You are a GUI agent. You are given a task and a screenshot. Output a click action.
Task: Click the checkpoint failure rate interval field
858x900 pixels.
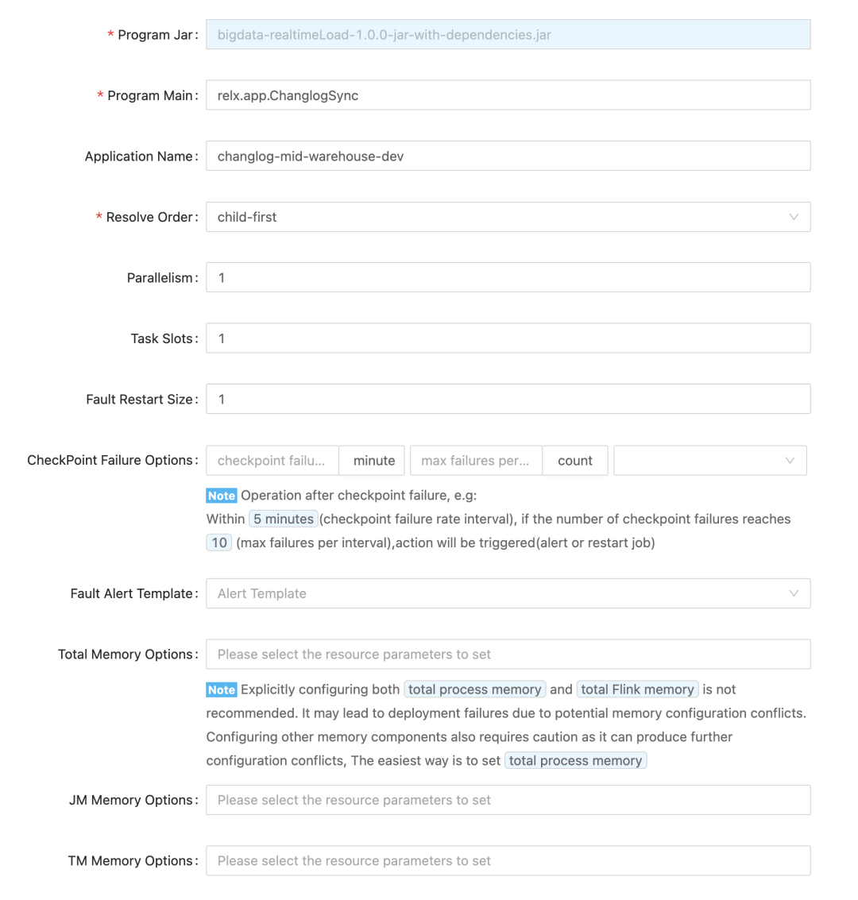coord(272,461)
